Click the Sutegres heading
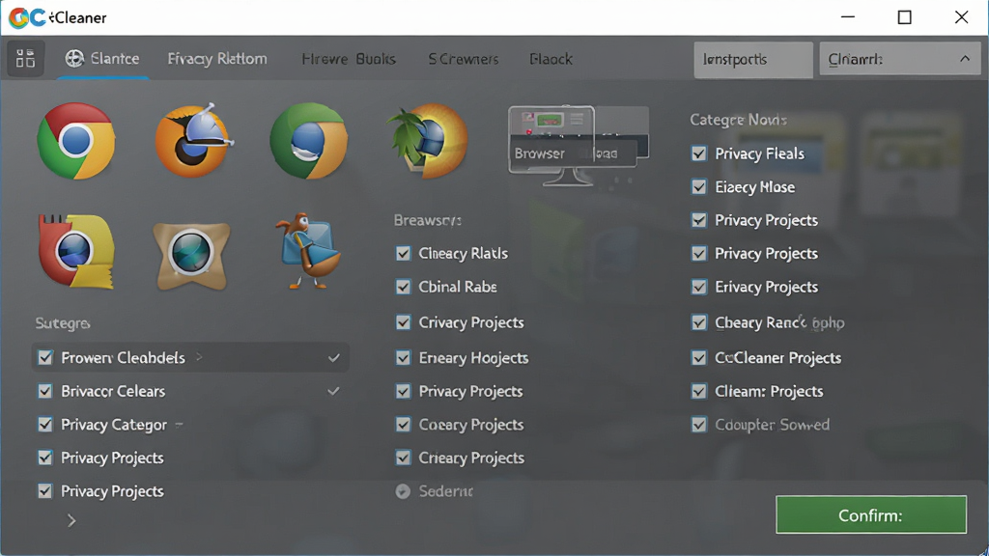This screenshot has width=989, height=556. (63, 323)
